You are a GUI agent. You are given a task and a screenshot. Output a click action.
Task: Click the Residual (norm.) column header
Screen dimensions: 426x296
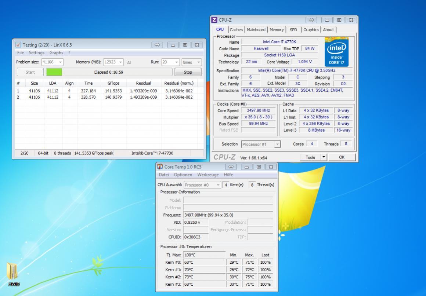click(179, 83)
